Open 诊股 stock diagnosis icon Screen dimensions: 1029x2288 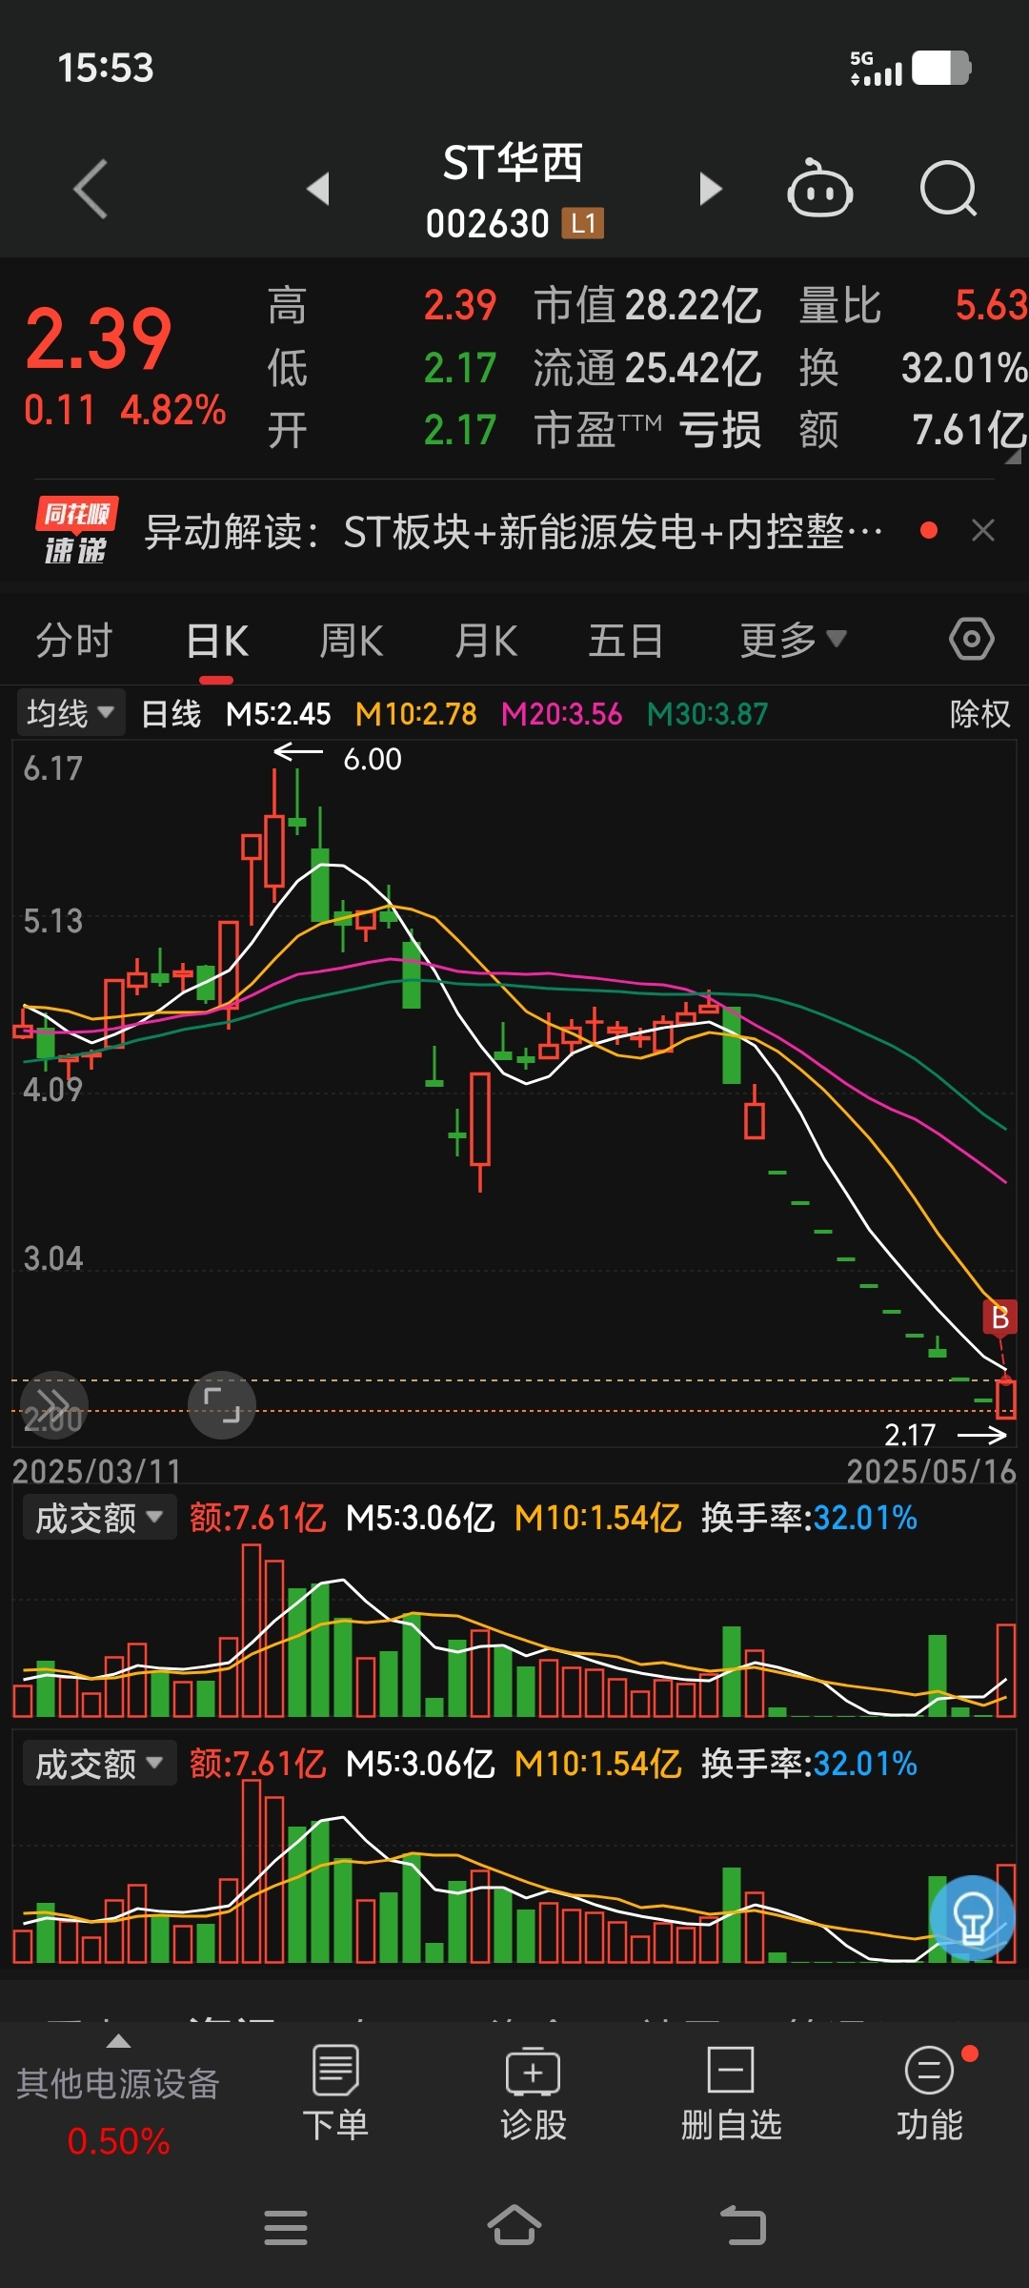click(x=533, y=2094)
